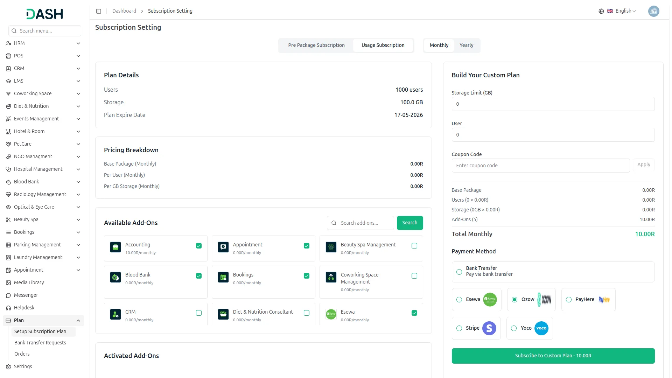
Task: Uncheck the Accounting add-on checkbox
Action: coord(198,246)
